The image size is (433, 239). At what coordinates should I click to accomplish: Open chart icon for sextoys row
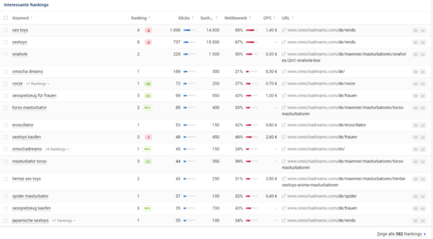[423, 42]
